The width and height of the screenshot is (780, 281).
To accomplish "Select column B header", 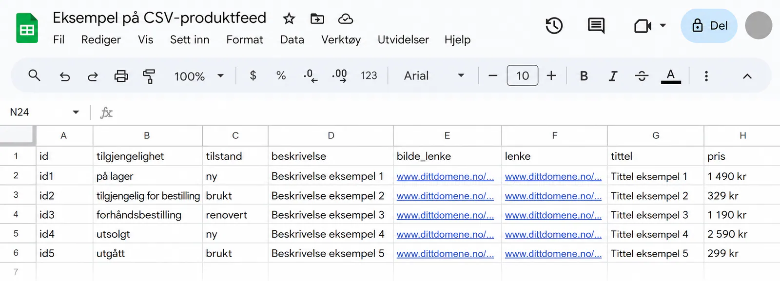I will coord(147,135).
